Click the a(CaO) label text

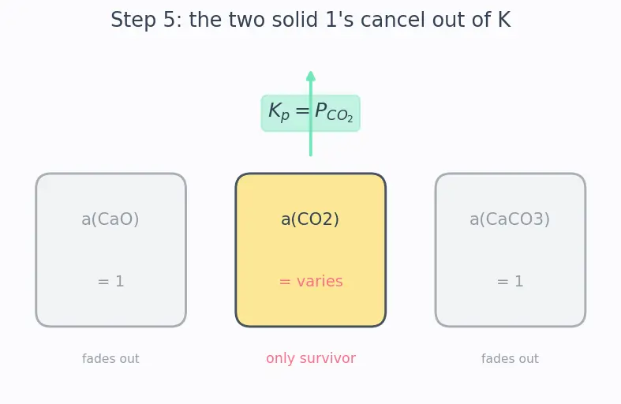coord(110,219)
